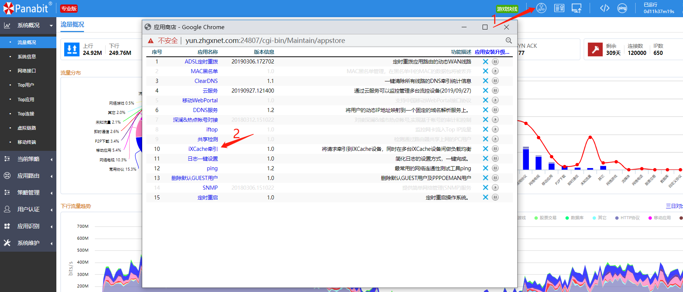Remove the iXCache牵引 app using X icon
This screenshot has height=292, width=683.
pyautogui.click(x=486, y=149)
